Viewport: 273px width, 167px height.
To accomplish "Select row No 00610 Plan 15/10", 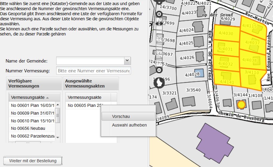I will pyautogui.click(x=32, y=121).
